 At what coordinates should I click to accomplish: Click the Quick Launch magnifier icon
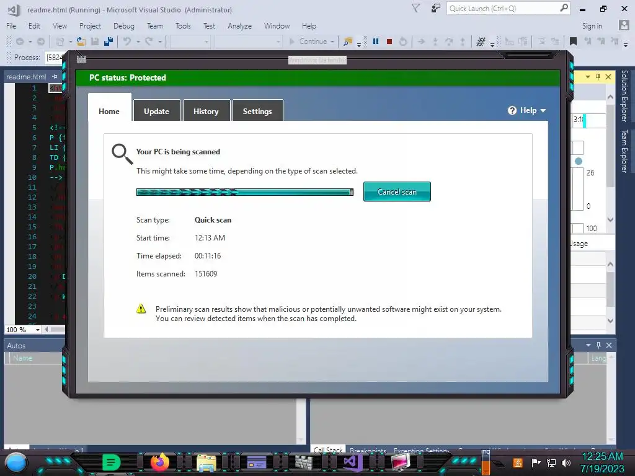pos(564,8)
